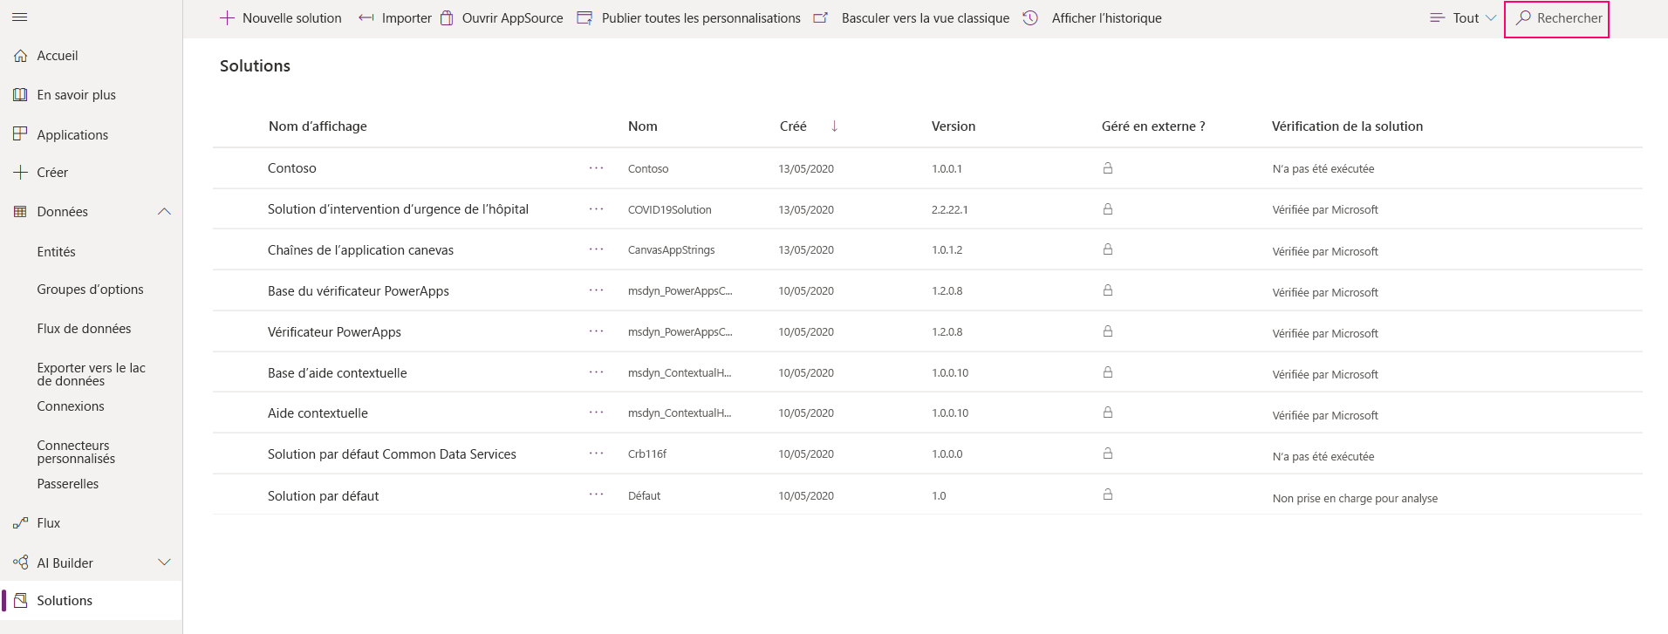
Task: Publish all customizations from toolbar
Action: [689, 18]
